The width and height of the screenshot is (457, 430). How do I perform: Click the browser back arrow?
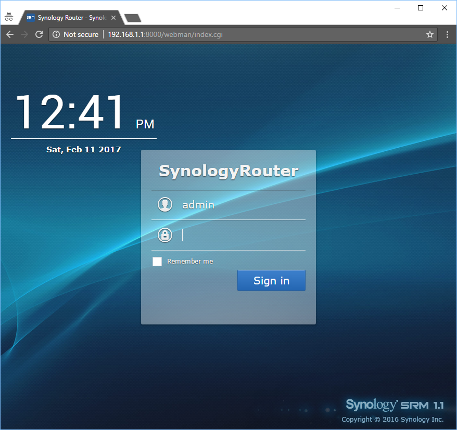[10, 34]
